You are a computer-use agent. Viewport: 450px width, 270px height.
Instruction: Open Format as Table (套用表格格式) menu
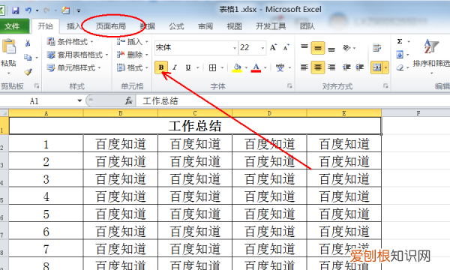(x=77, y=55)
